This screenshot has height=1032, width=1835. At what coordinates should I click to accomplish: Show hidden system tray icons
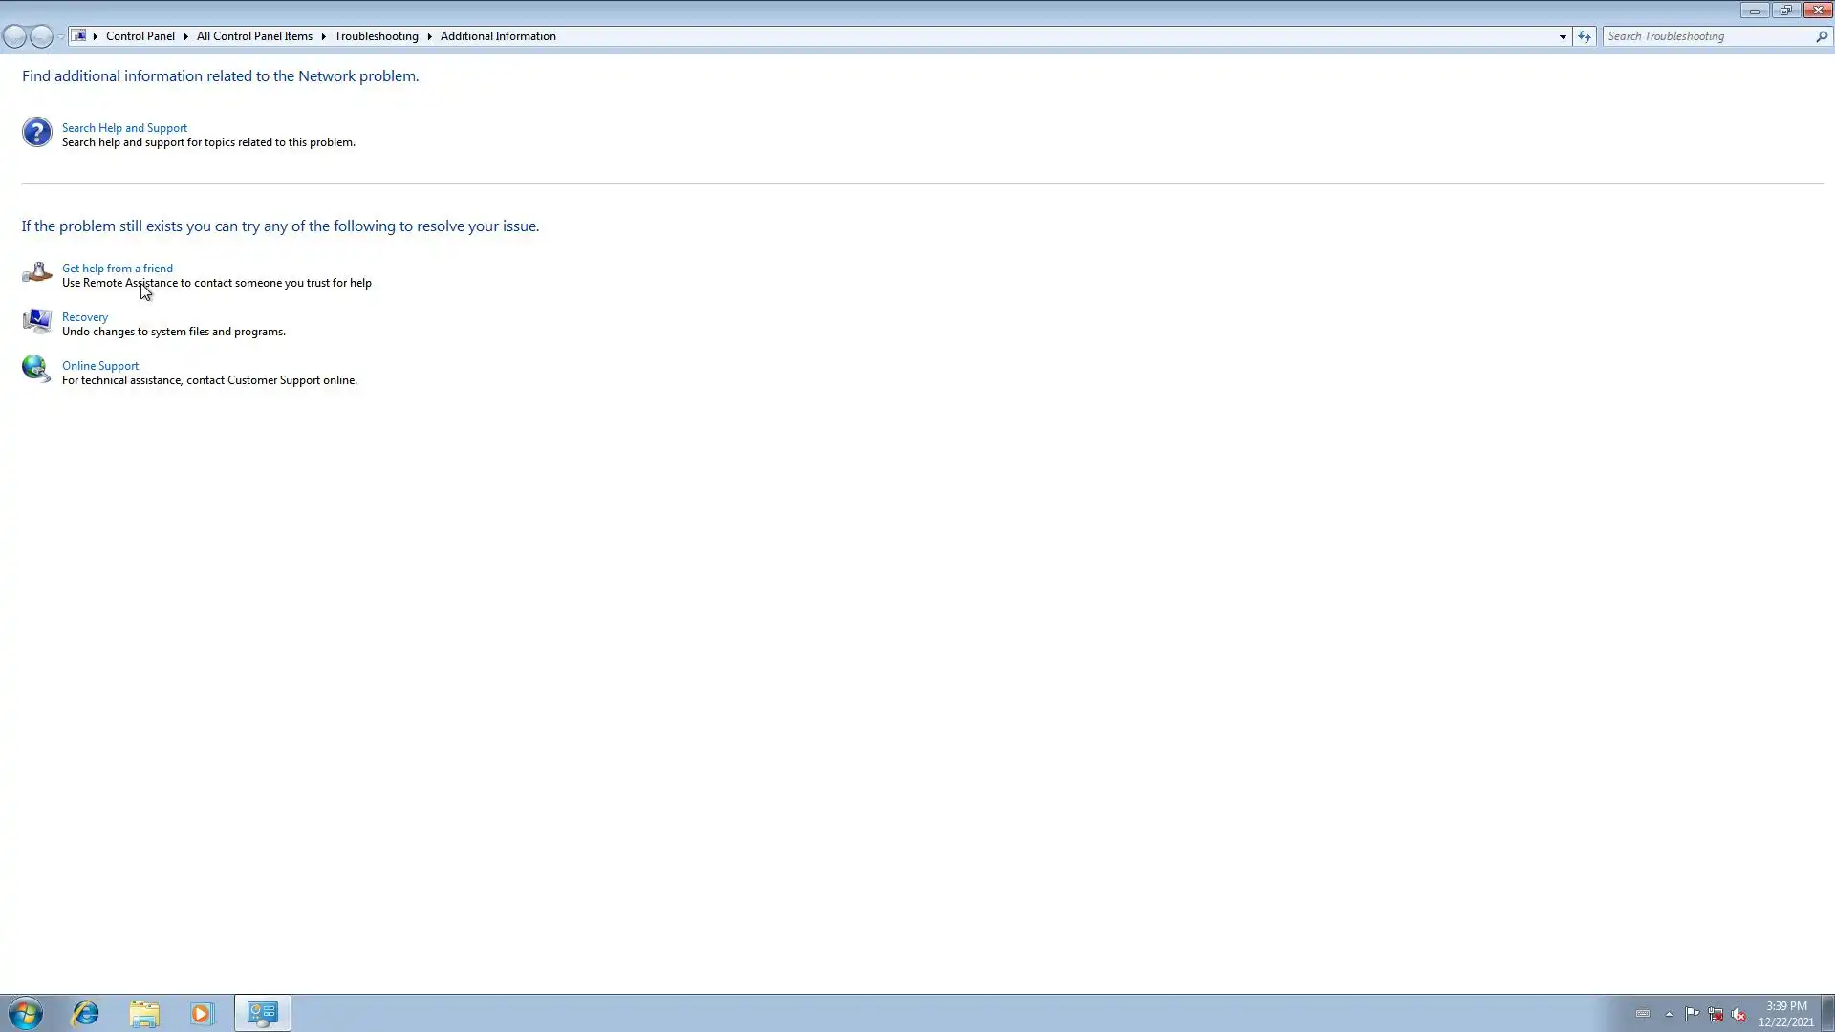click(1669, 1014)
